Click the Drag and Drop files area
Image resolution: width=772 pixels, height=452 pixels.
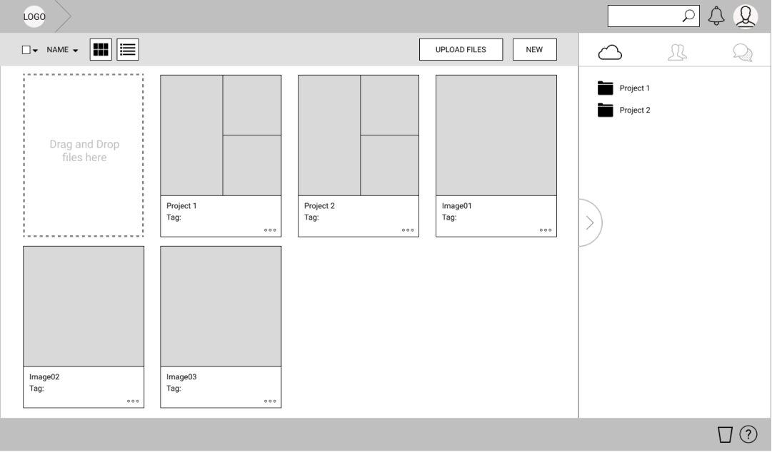(x=84, y=155)
